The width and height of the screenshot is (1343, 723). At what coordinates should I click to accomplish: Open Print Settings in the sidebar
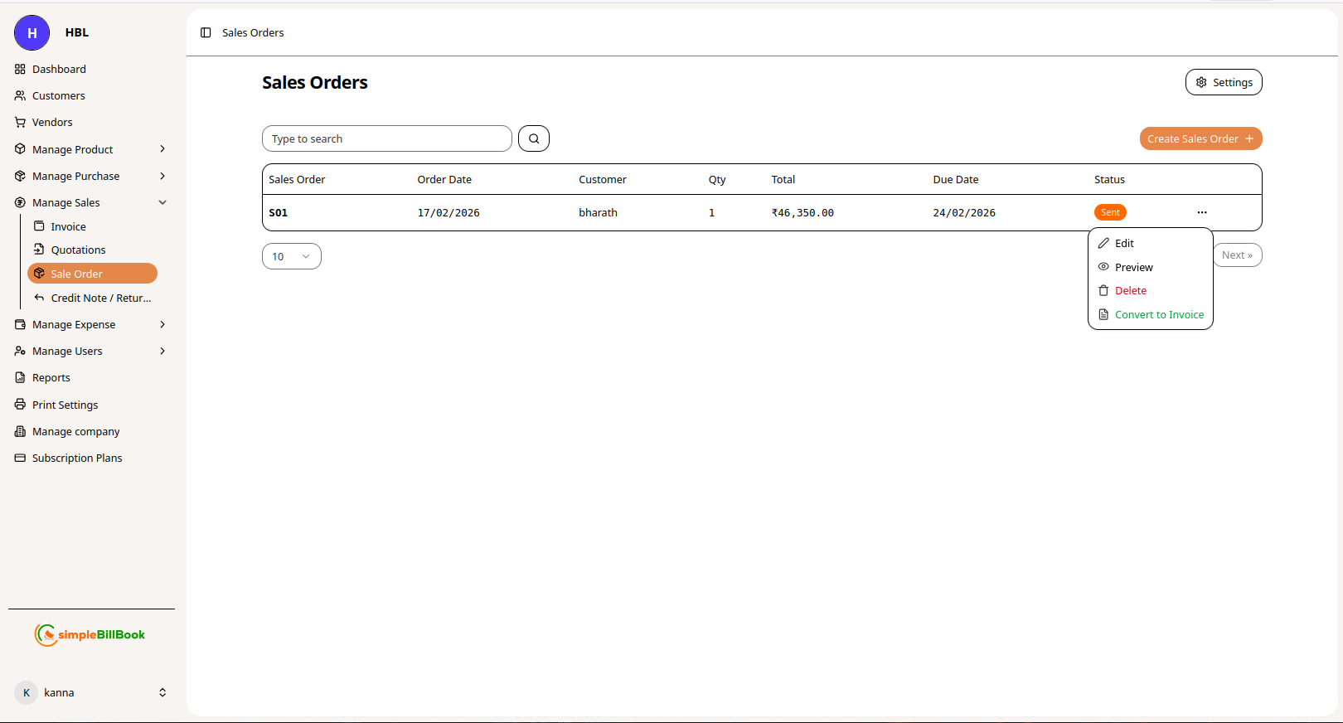coord(65,405)
